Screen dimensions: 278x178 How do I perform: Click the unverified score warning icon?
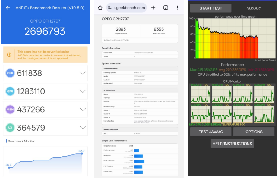9,55
